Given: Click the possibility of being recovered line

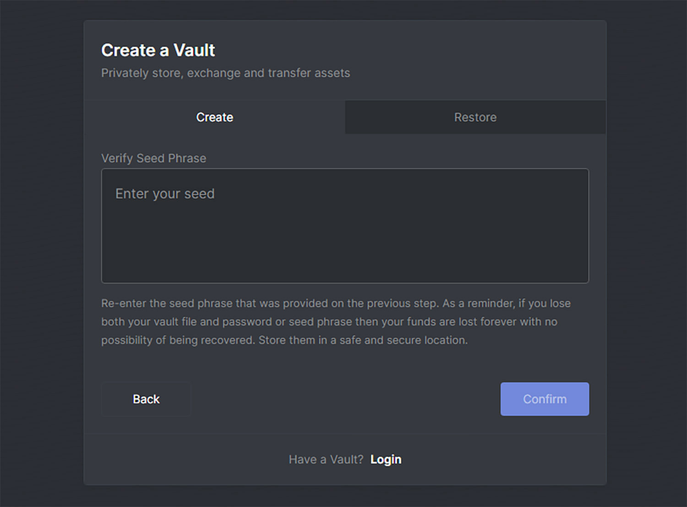Looking at the screenshot, I should pos(284,340).
